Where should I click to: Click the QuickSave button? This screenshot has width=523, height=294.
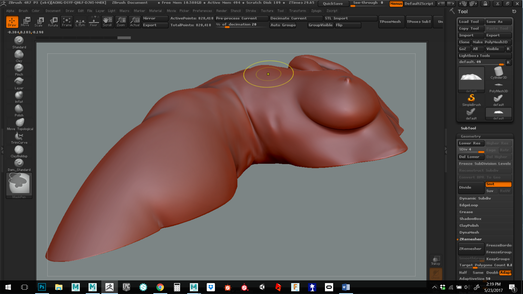[x=333, y=4]
